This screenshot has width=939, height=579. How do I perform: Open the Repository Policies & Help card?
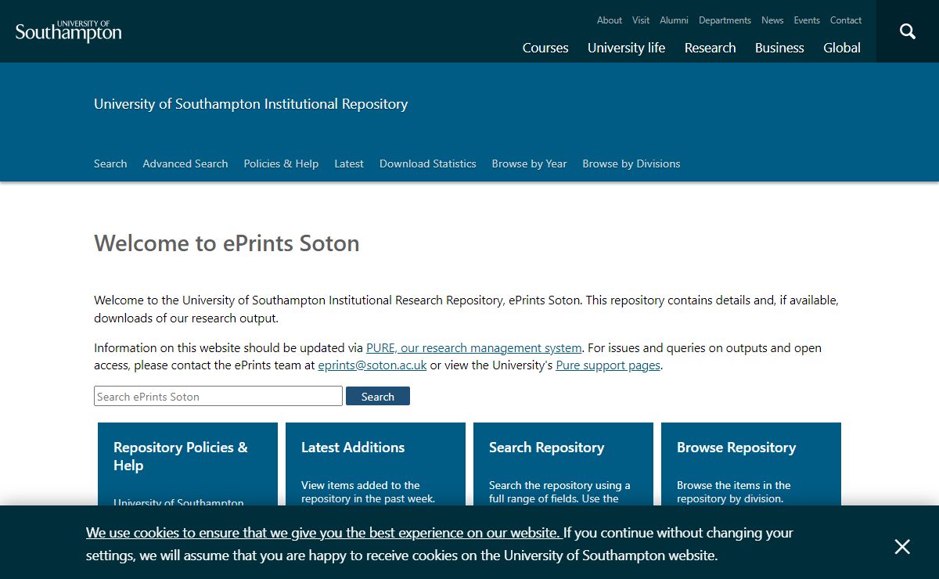click(x=188, y=464)
